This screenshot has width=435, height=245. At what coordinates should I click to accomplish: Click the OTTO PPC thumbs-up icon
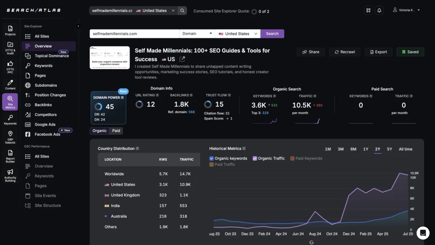(10, 65)
